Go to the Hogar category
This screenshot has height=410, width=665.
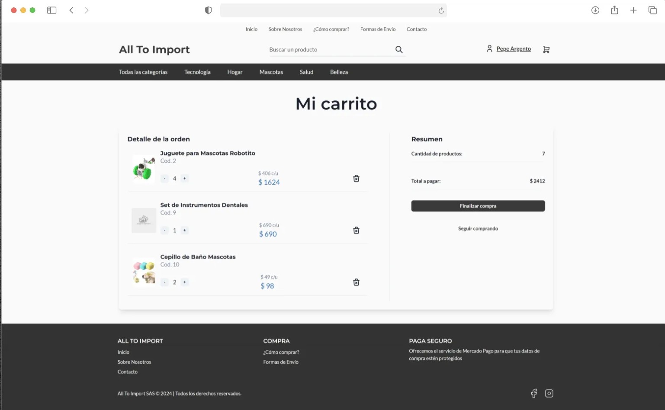tap(235, 72)
